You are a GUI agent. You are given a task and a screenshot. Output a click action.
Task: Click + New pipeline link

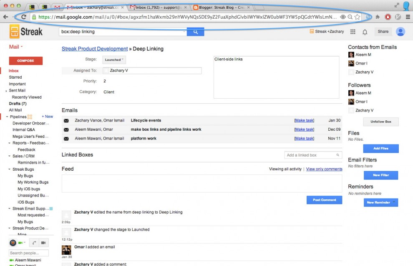click(x=48, y=117)
